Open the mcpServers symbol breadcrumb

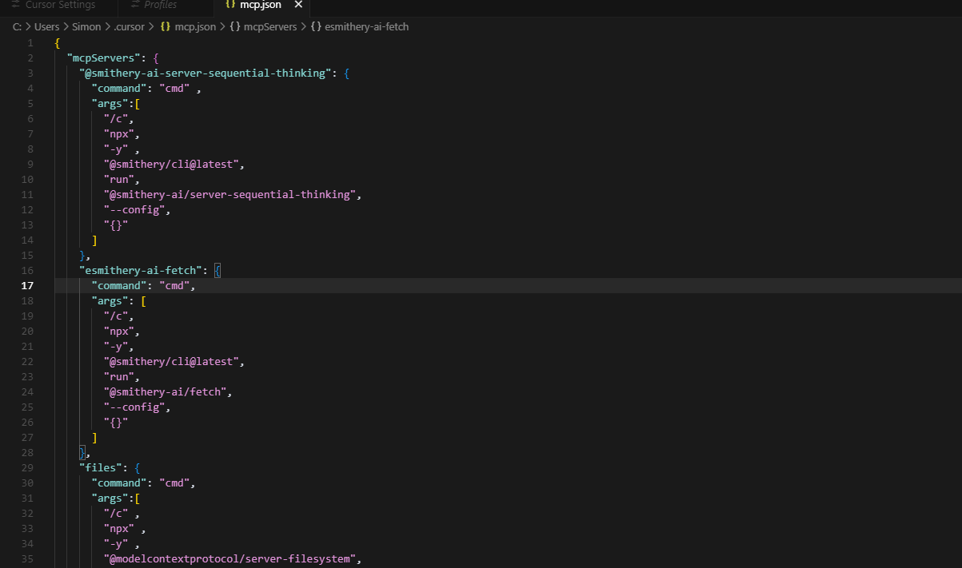tap(269, 26)
